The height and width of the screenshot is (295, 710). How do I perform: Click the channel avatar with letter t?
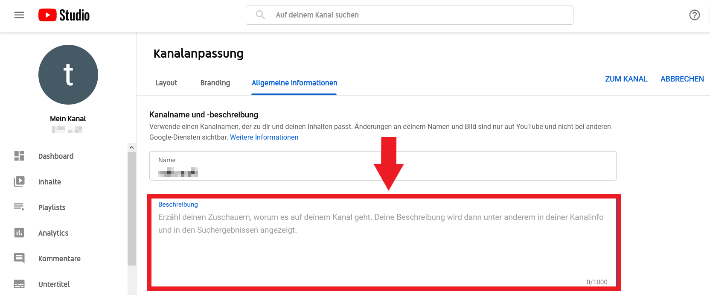68,75
